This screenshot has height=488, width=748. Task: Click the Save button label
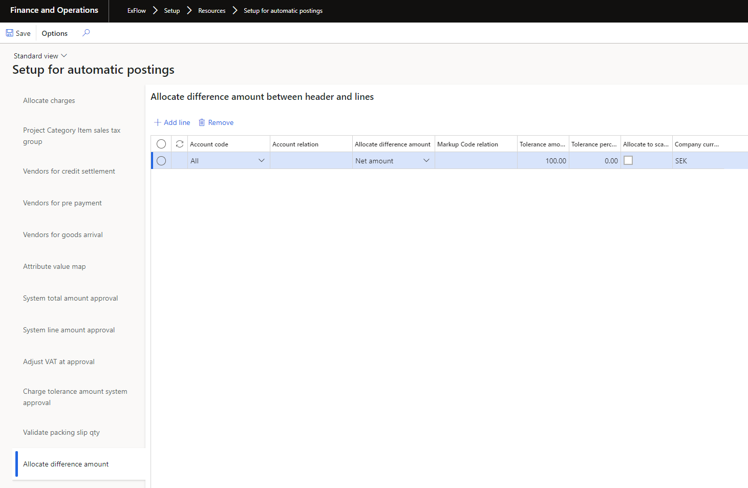[23, 33]
